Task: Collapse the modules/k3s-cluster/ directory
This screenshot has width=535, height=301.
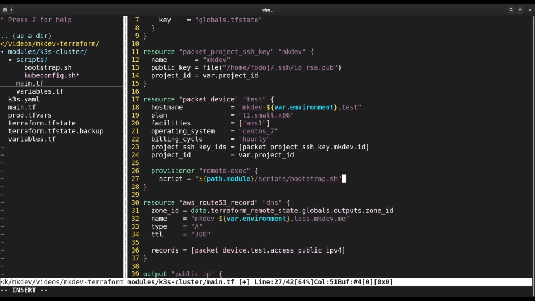Action: pyautogui.click(x=3, y=52)
